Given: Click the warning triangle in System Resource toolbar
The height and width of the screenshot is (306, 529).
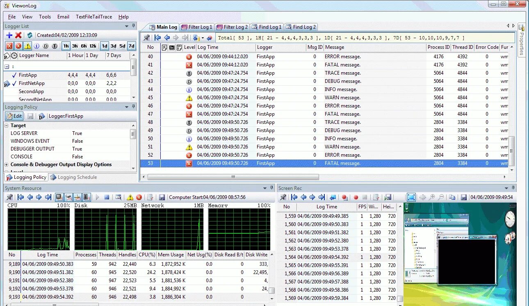Looking at the screenshot, I should tap(130, 197).
